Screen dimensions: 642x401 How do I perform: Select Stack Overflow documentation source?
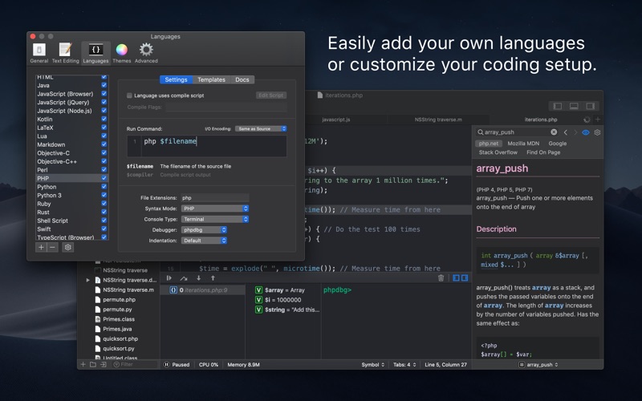coord(498,152)
